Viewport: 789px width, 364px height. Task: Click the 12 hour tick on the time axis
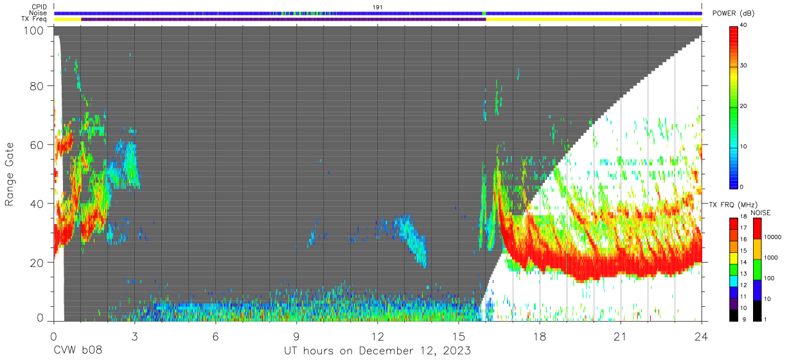tap(378, 336)
